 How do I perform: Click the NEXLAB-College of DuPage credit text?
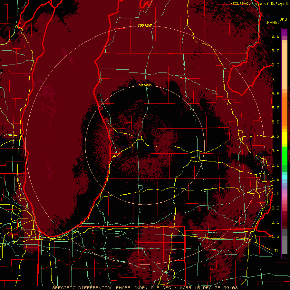[x=258, y=4]
